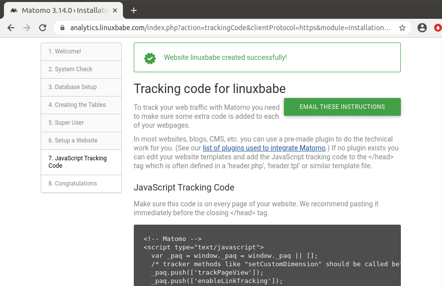Screen dimensions: 442x286
Task: Reload the current page
Action: pos(43,28)
